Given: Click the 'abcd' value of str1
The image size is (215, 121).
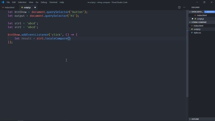Looking at the screenshot, I should coord(31,23).
